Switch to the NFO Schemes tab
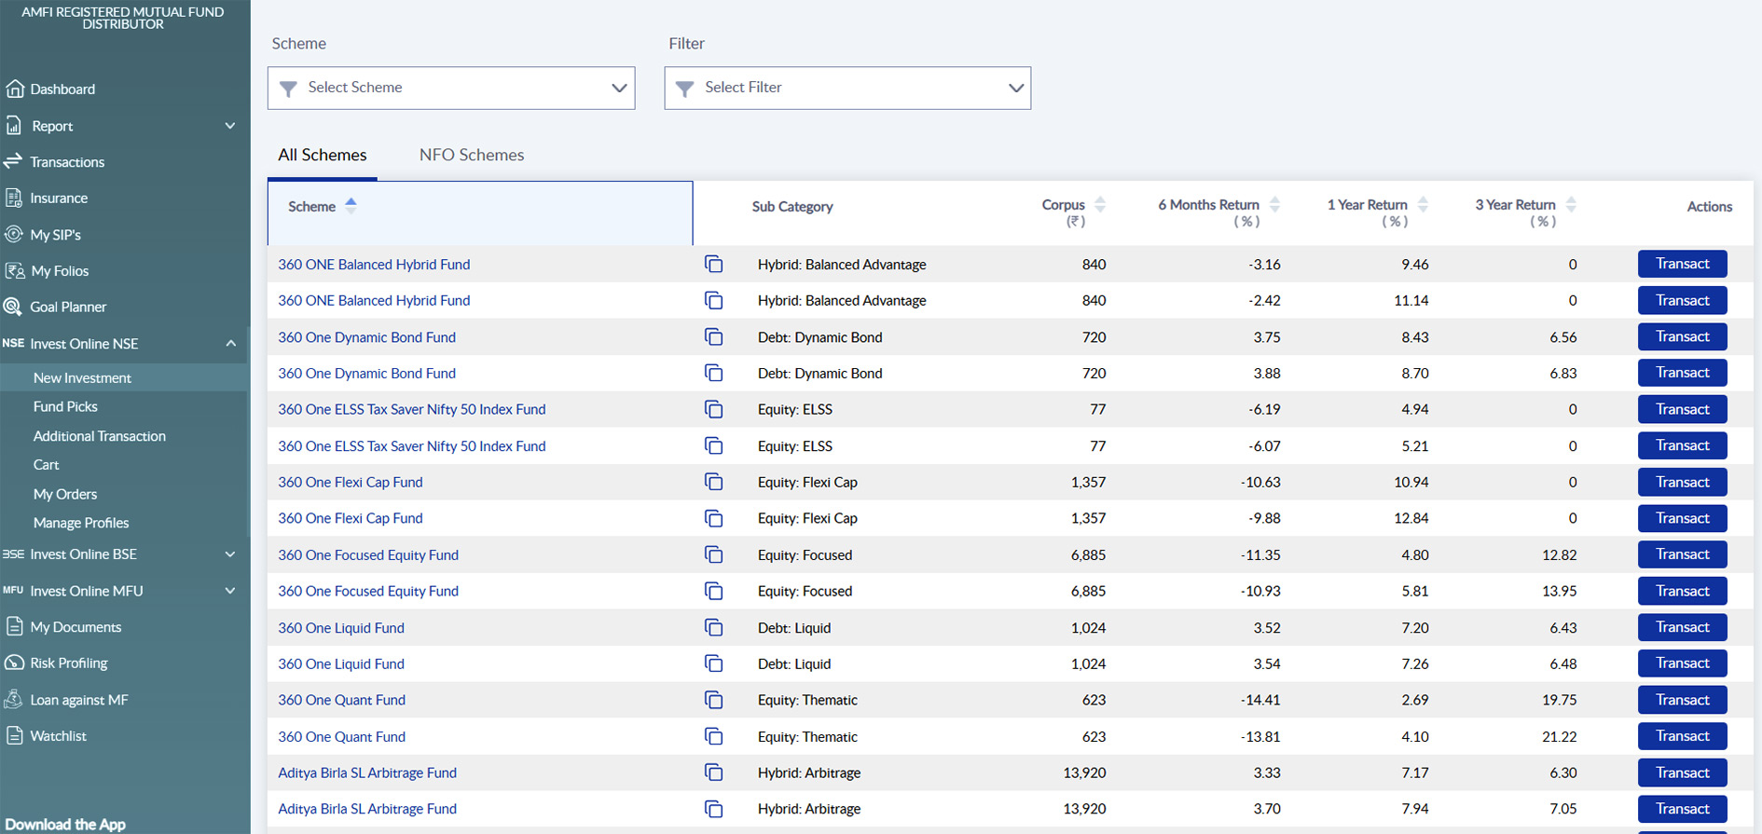Screen dimensions: 1762x834 pyautogui.click(x=472, y=155)
